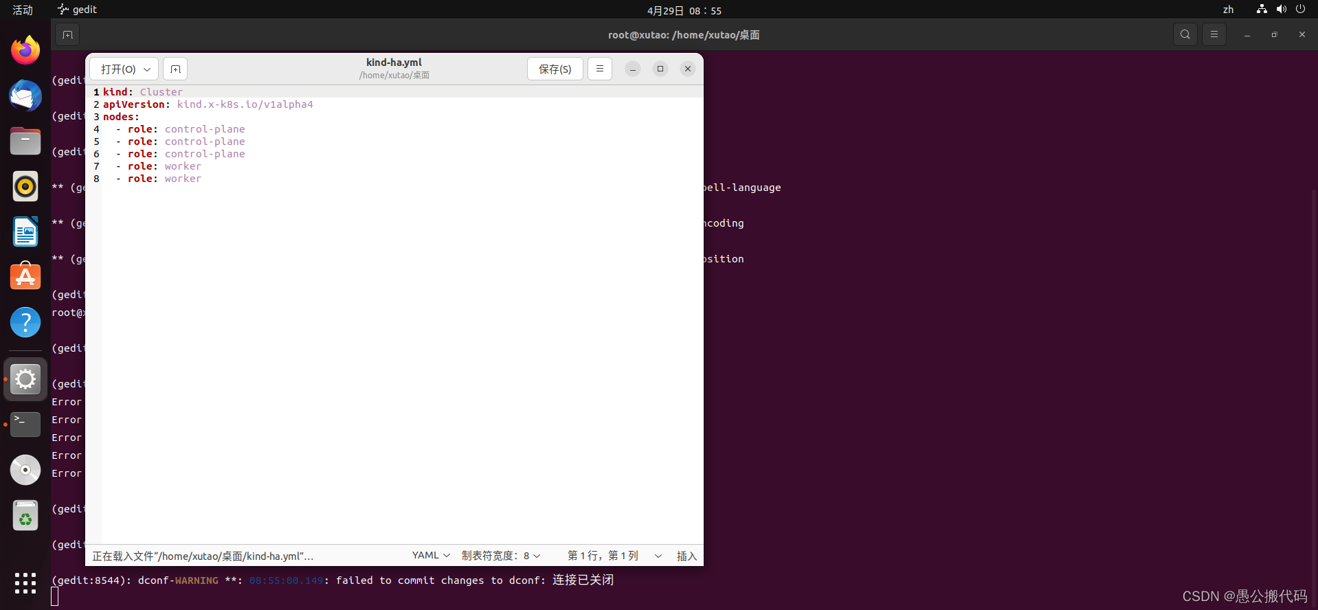Click the dconf-WARNING line in terminal

pos(333,580)
